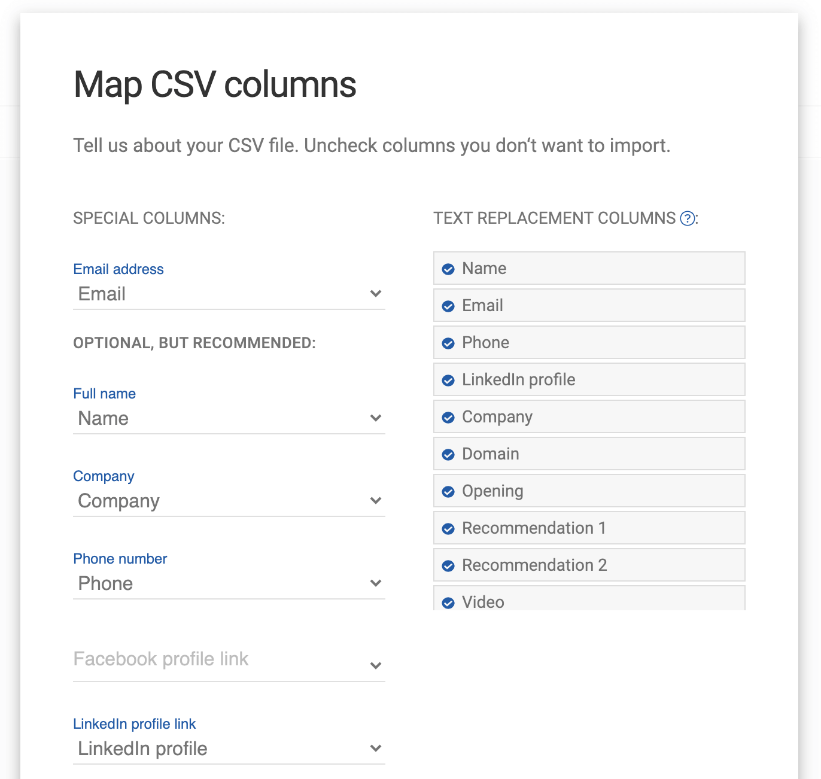The height and width of the screenshot is (779, 821).
Task: Click the help icon beside Text Replacement Columns
Action: [688, 218]
